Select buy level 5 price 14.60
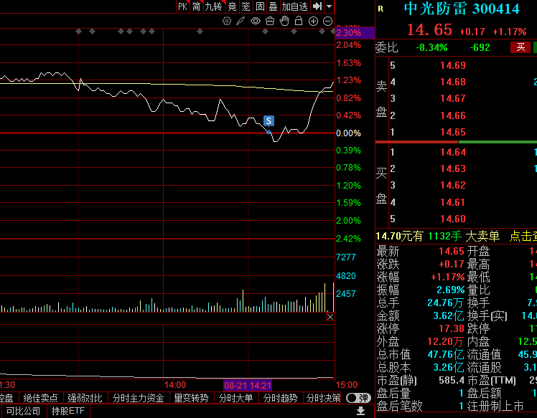Screen dimensions: 537x418 [x=453, y=219]
